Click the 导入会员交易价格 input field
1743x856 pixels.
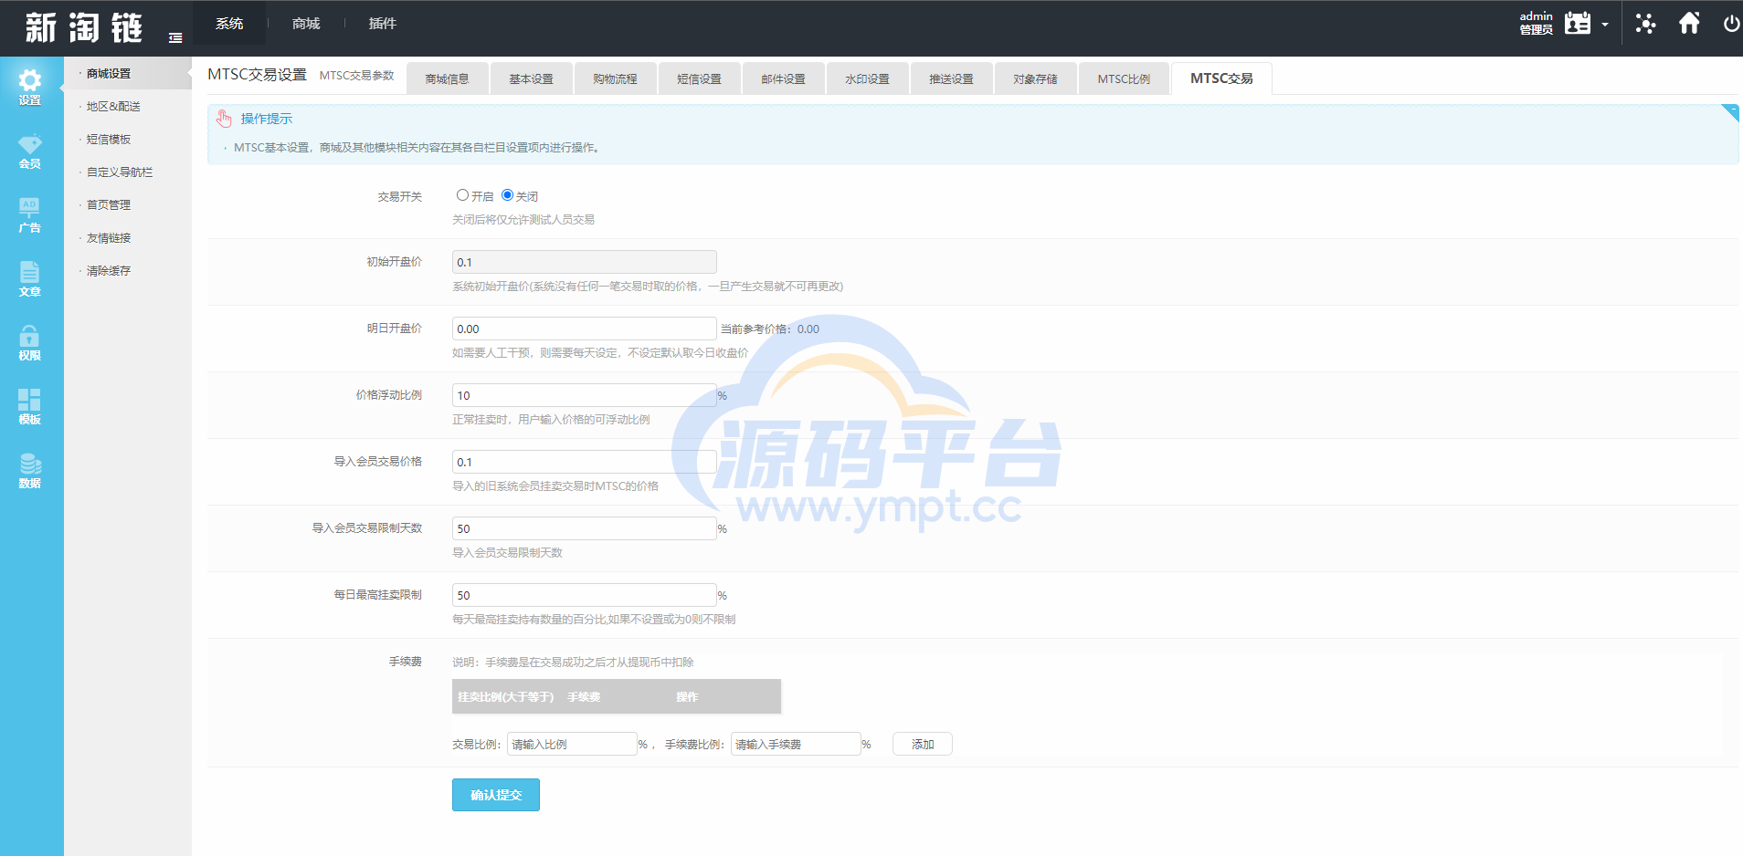pyautogui.click(x=585, y=462)
